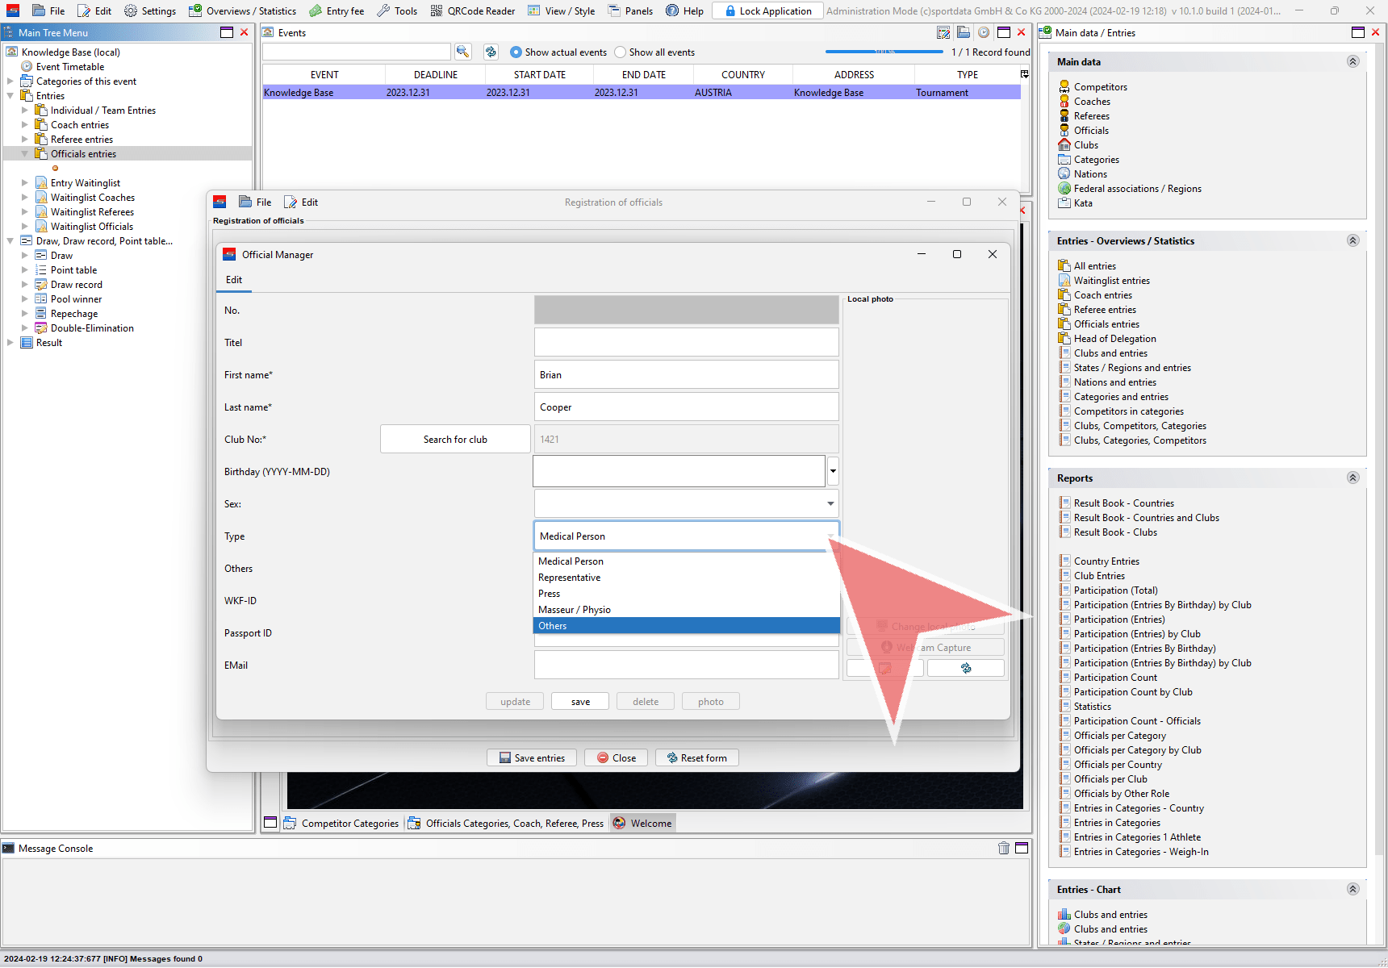
Task: Open Federal associations / Regions entry
Action: pyautogui.click(x=1137, y=189)
